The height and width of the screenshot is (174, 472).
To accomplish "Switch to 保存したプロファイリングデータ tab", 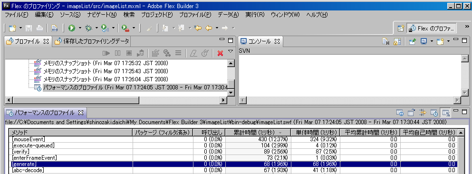I will click(x=92, y=41).
